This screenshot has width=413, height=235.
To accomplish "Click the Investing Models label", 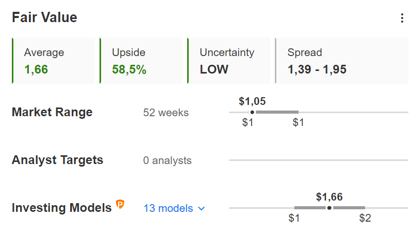I will pyautogui.click(x=62, y=208).
